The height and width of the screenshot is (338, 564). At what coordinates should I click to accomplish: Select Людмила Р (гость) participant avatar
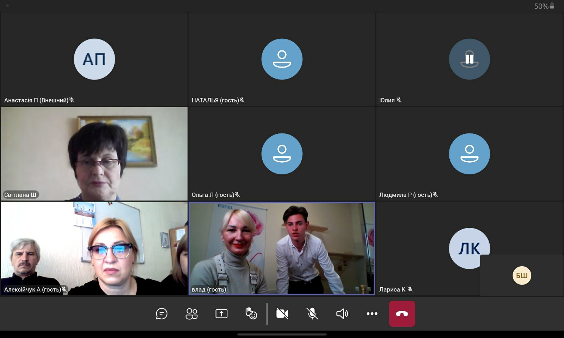(x=469, y=154)
